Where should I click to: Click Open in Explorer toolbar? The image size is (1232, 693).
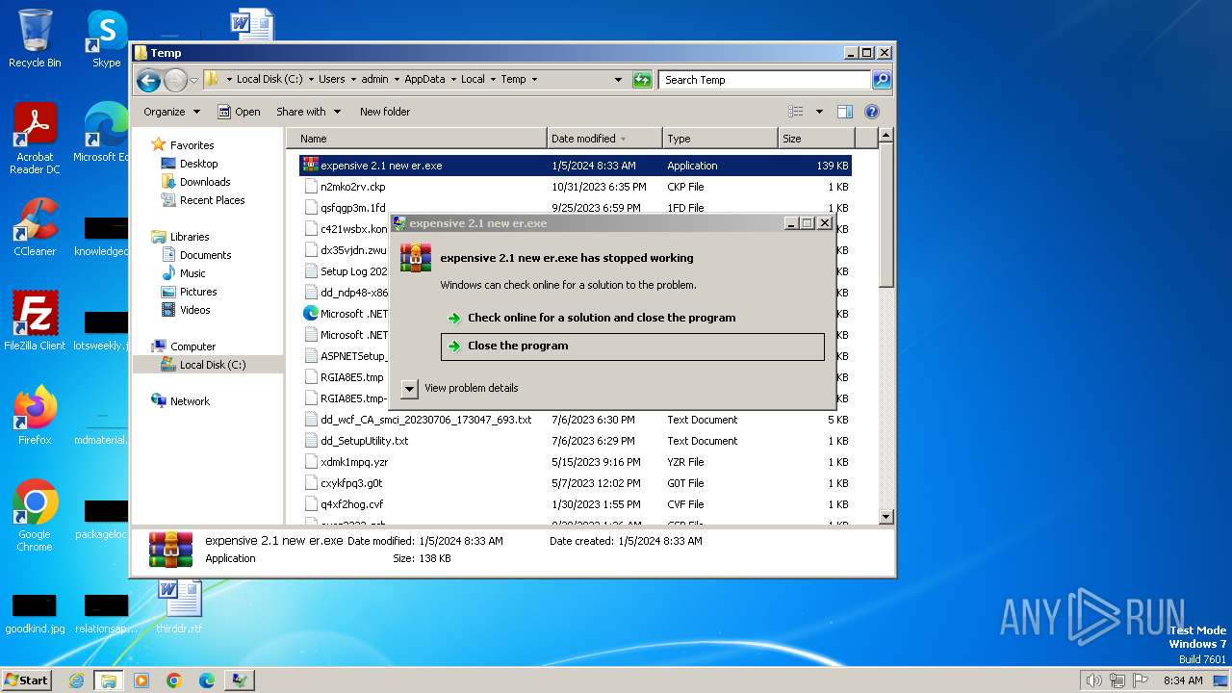coord(239,112)
